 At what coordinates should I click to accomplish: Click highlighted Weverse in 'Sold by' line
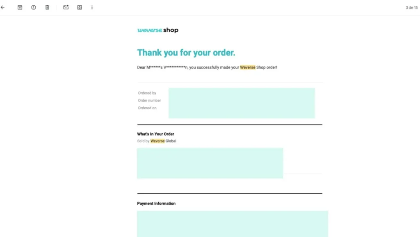[157, 141]
